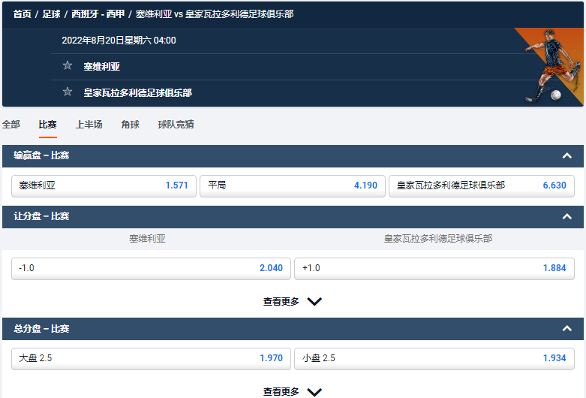
Task: Pick handicap -1.0 at 2.040
Action: (x=151, y=269)
